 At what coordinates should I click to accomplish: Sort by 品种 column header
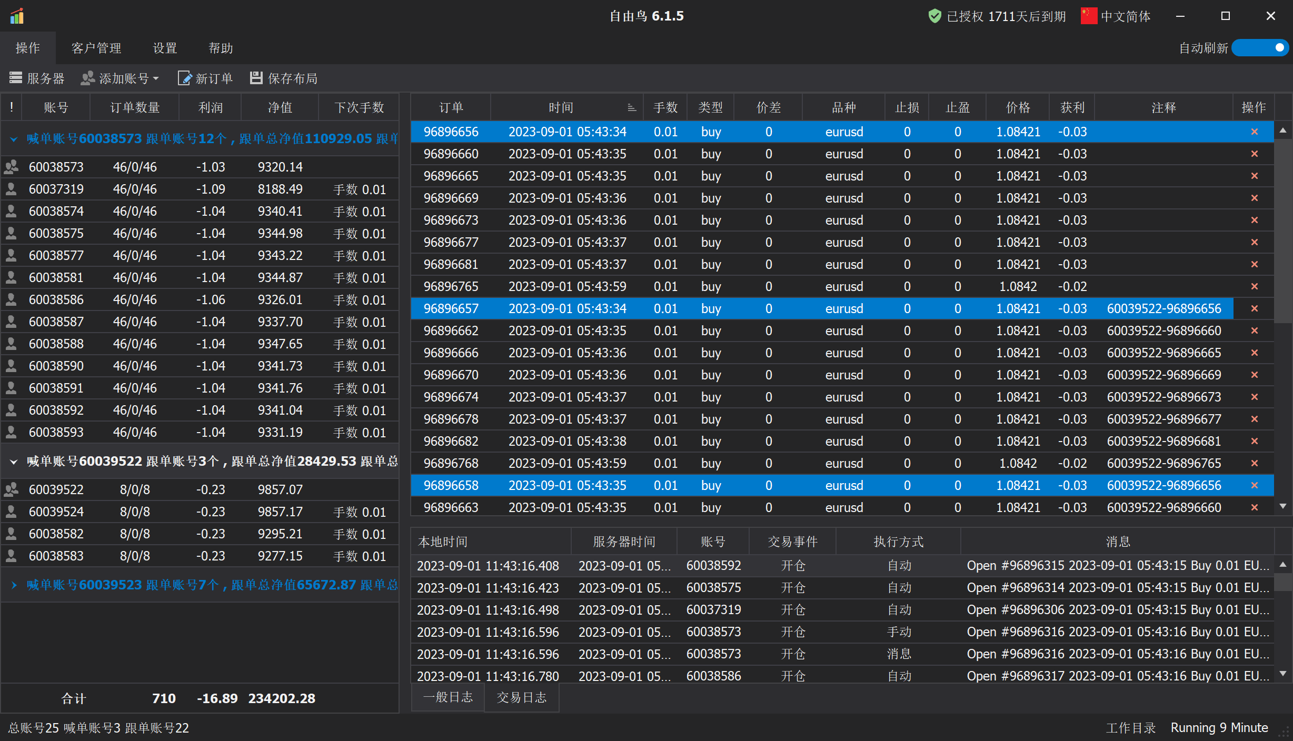(x=844, y=107)
